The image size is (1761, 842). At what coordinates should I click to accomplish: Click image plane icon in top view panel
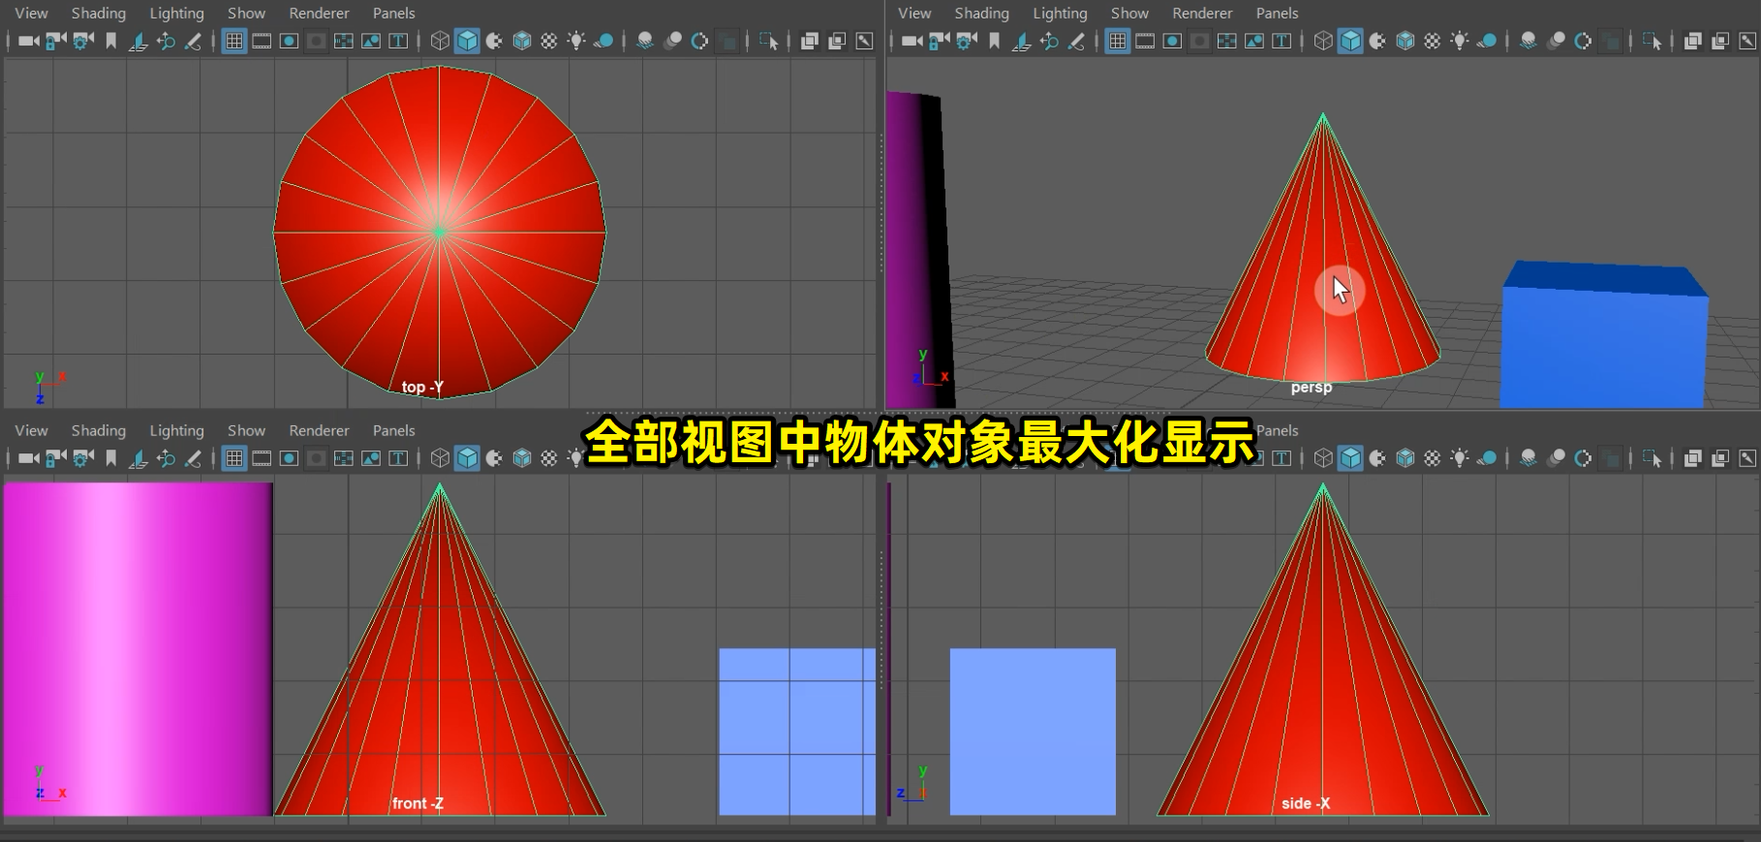139,41
